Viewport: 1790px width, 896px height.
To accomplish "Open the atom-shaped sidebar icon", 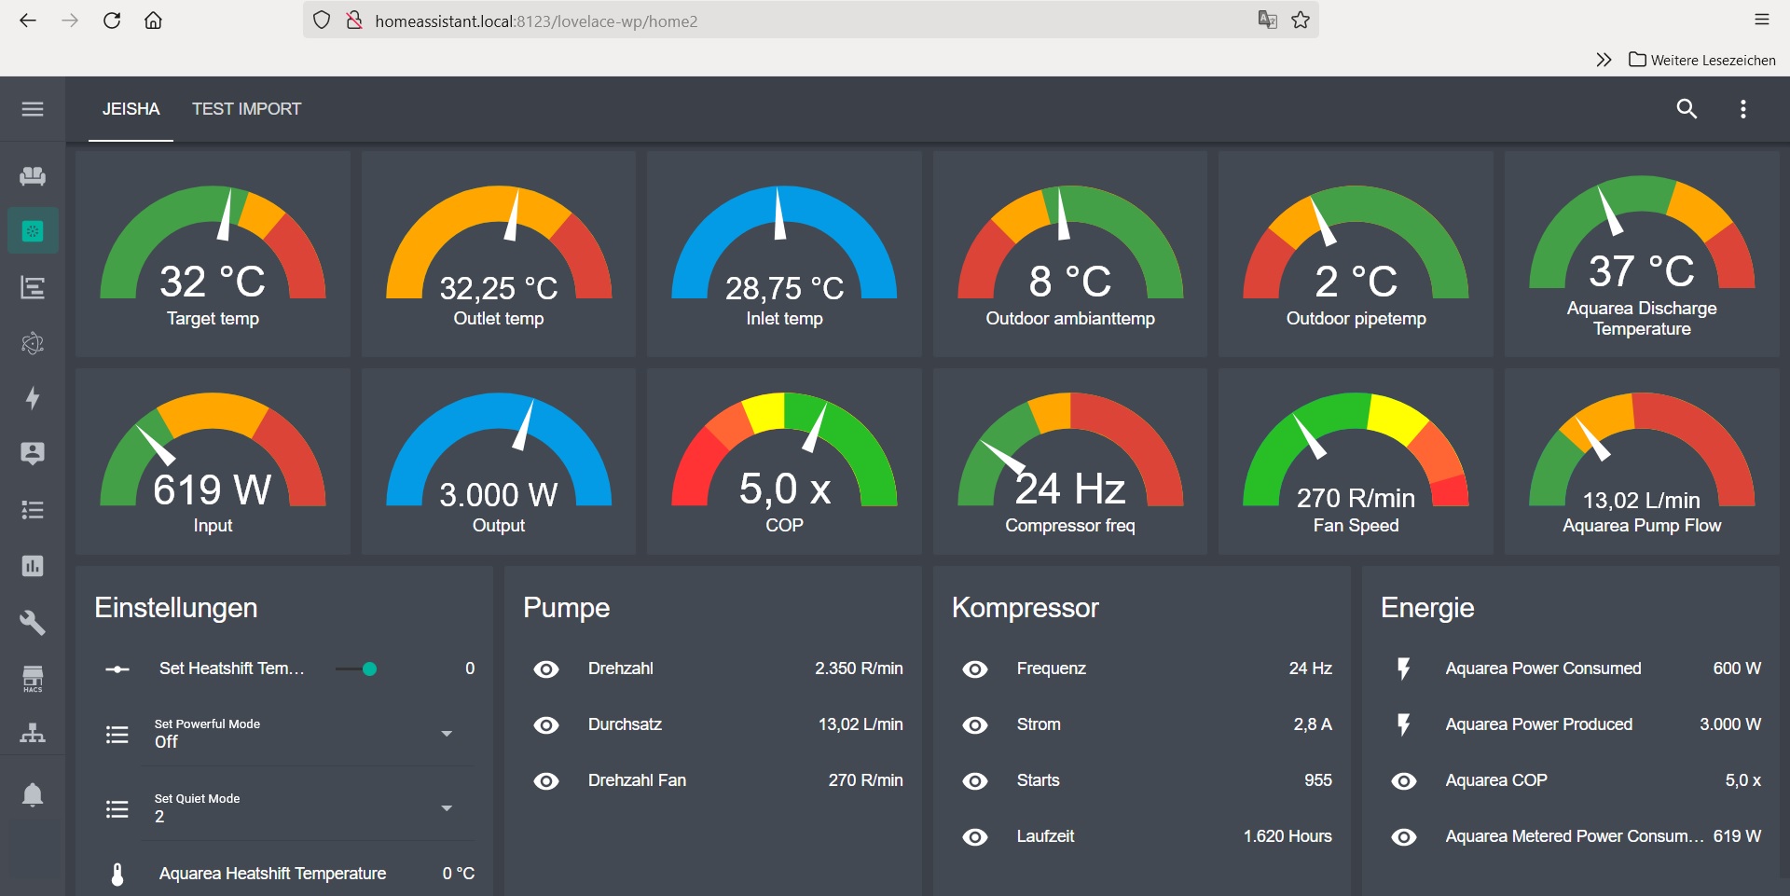I will click(33, 343).
